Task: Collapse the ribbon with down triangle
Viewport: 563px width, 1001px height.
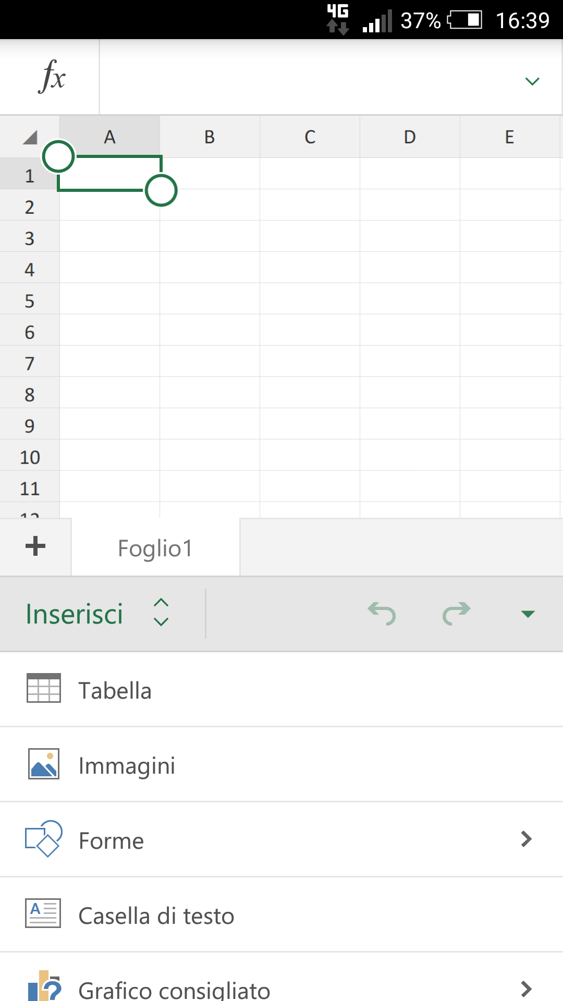Action: [x=528, y=614]
